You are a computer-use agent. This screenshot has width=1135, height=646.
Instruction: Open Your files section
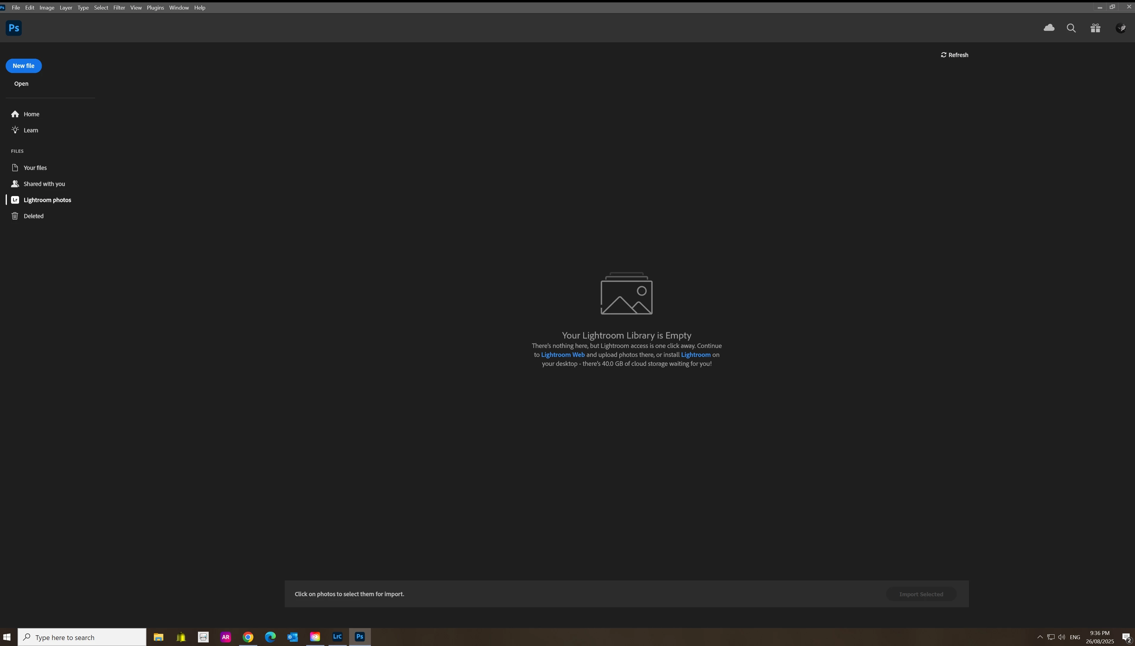tap(35, 168)
